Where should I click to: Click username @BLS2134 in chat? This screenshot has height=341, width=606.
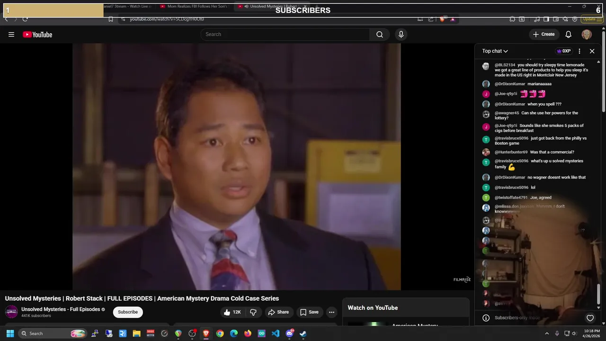505,65
